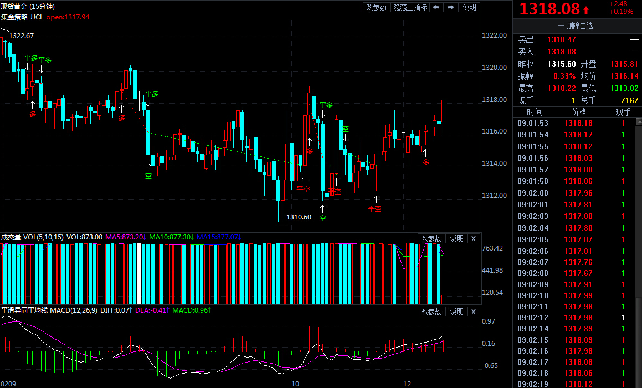Image resolution: width=642 pixels, height=388 pixels.
Task: Click the 开盘 value 1315.81
Action: [624, 64]
